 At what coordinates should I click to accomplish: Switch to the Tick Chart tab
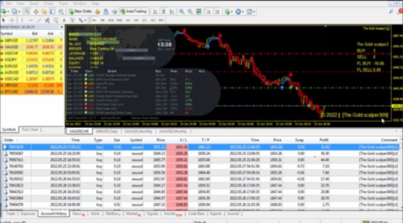(30, 130)
